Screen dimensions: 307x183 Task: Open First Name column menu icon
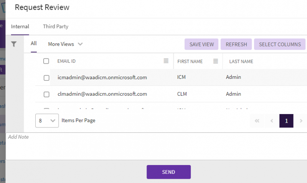click(x=216, y=61)
